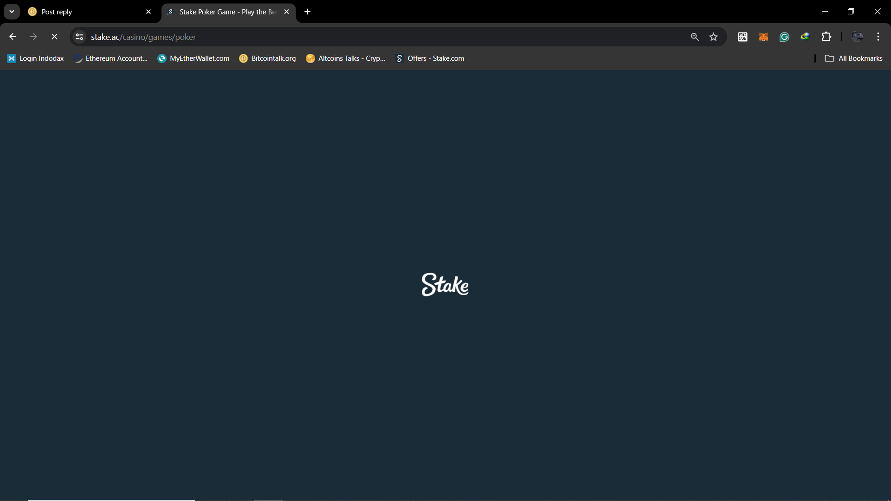Go back to the previous page
Viewport: 891px width, 501px height.
13,37
